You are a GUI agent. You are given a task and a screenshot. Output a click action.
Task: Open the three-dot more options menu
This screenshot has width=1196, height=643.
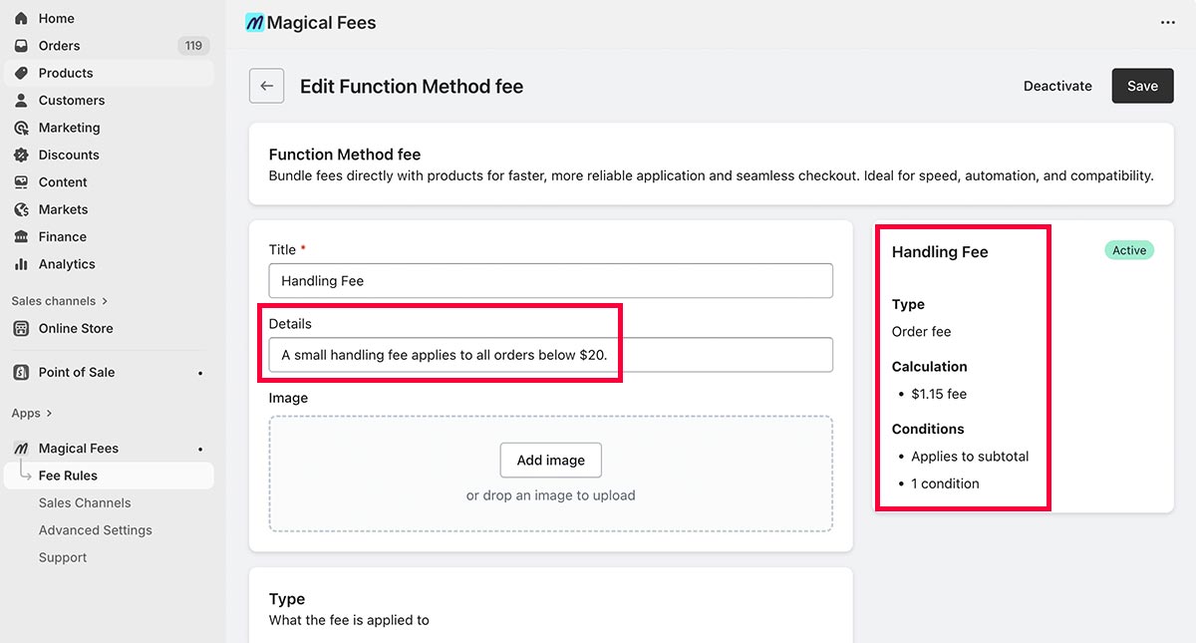pyautogui.click(x=1167, y=23)
